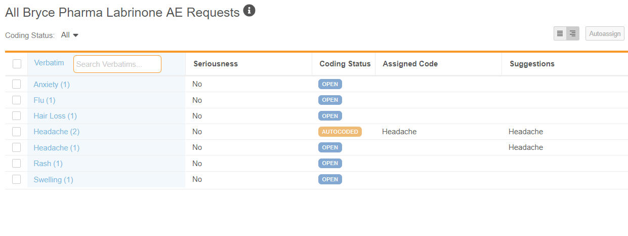This screenshot has width=628, height=236.
Task: Click the OPEN status badge for Flu
Action: click(x=330, y=100)
